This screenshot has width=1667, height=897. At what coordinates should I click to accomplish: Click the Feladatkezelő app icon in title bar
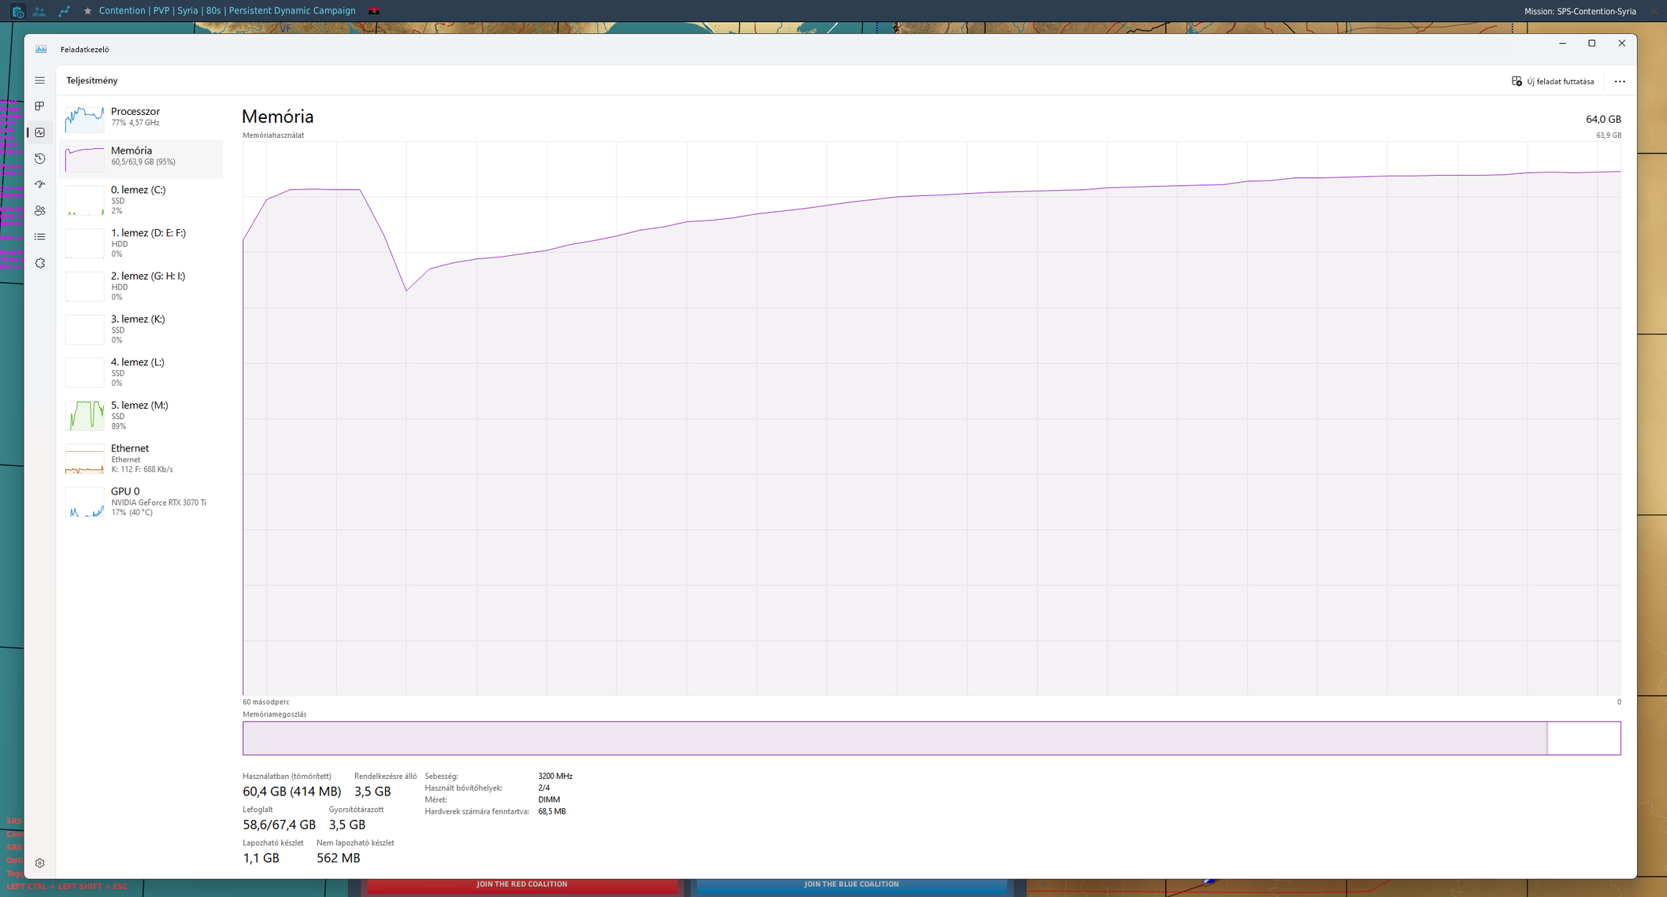pyautogui.click(x=41, y=49)
